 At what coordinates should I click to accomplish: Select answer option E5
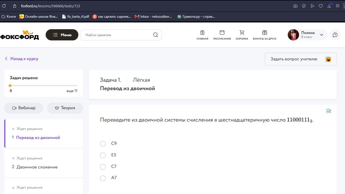click(103, 155)
